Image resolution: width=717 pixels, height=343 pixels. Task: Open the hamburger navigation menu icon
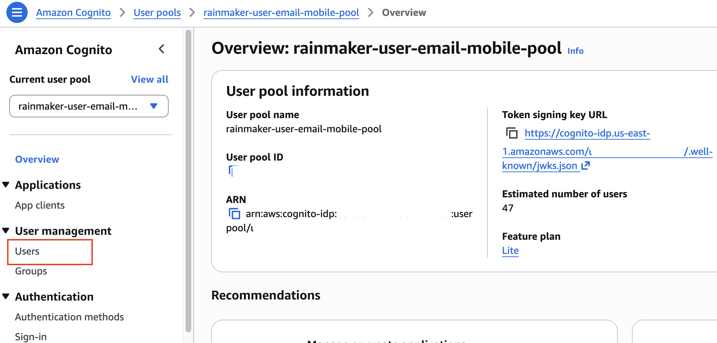pyautogui.click(x=17, y=12)
